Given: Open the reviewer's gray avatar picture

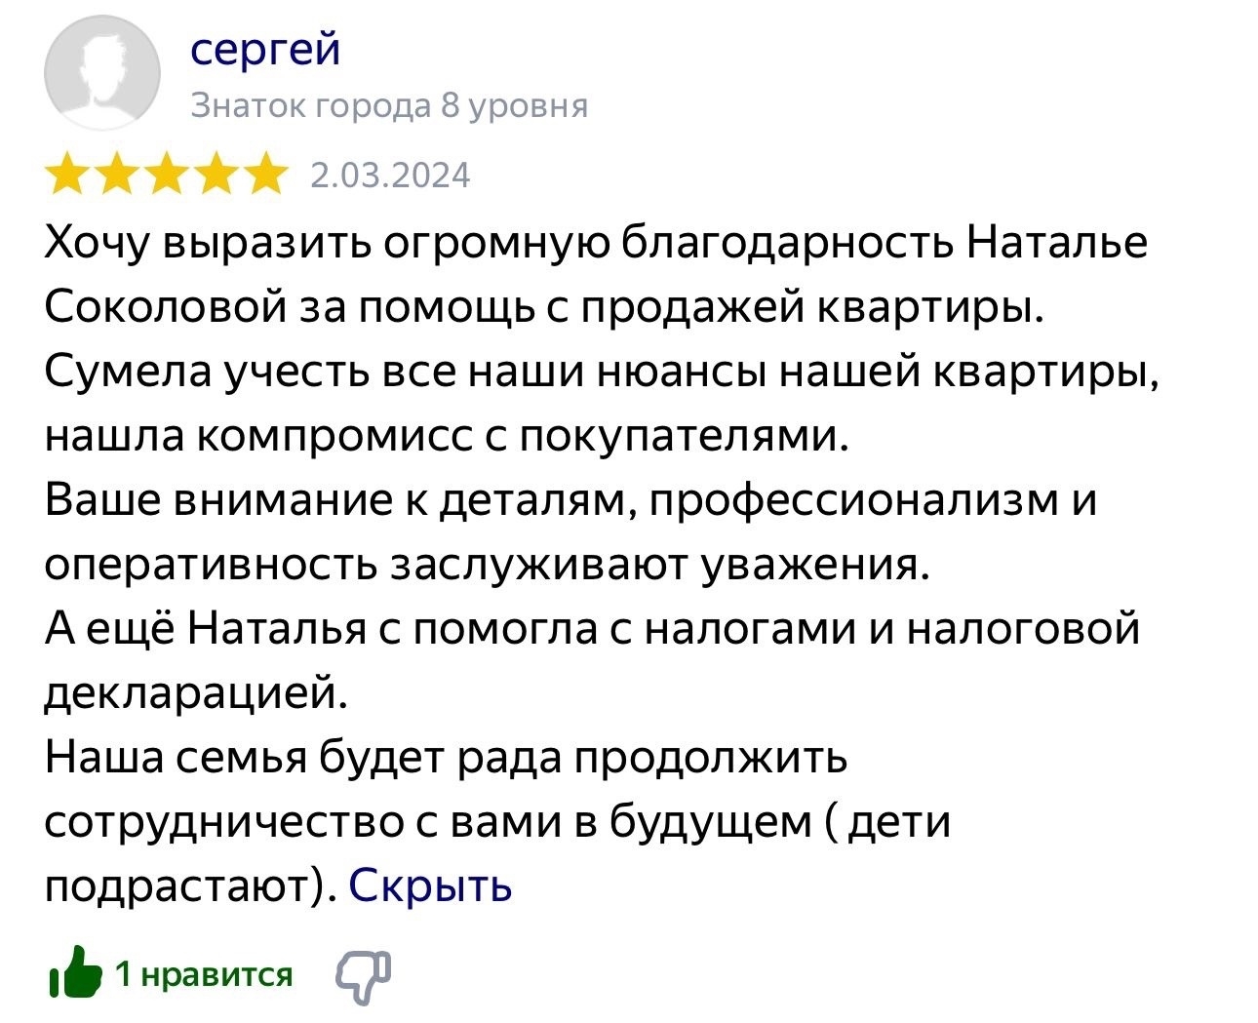Looking at the screenshot, I should pos(102,73).
